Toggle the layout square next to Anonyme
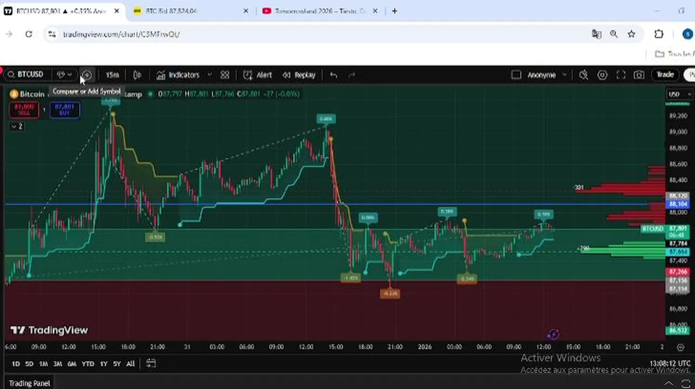This screenshot has width=695, height=389. pos(516,75)
